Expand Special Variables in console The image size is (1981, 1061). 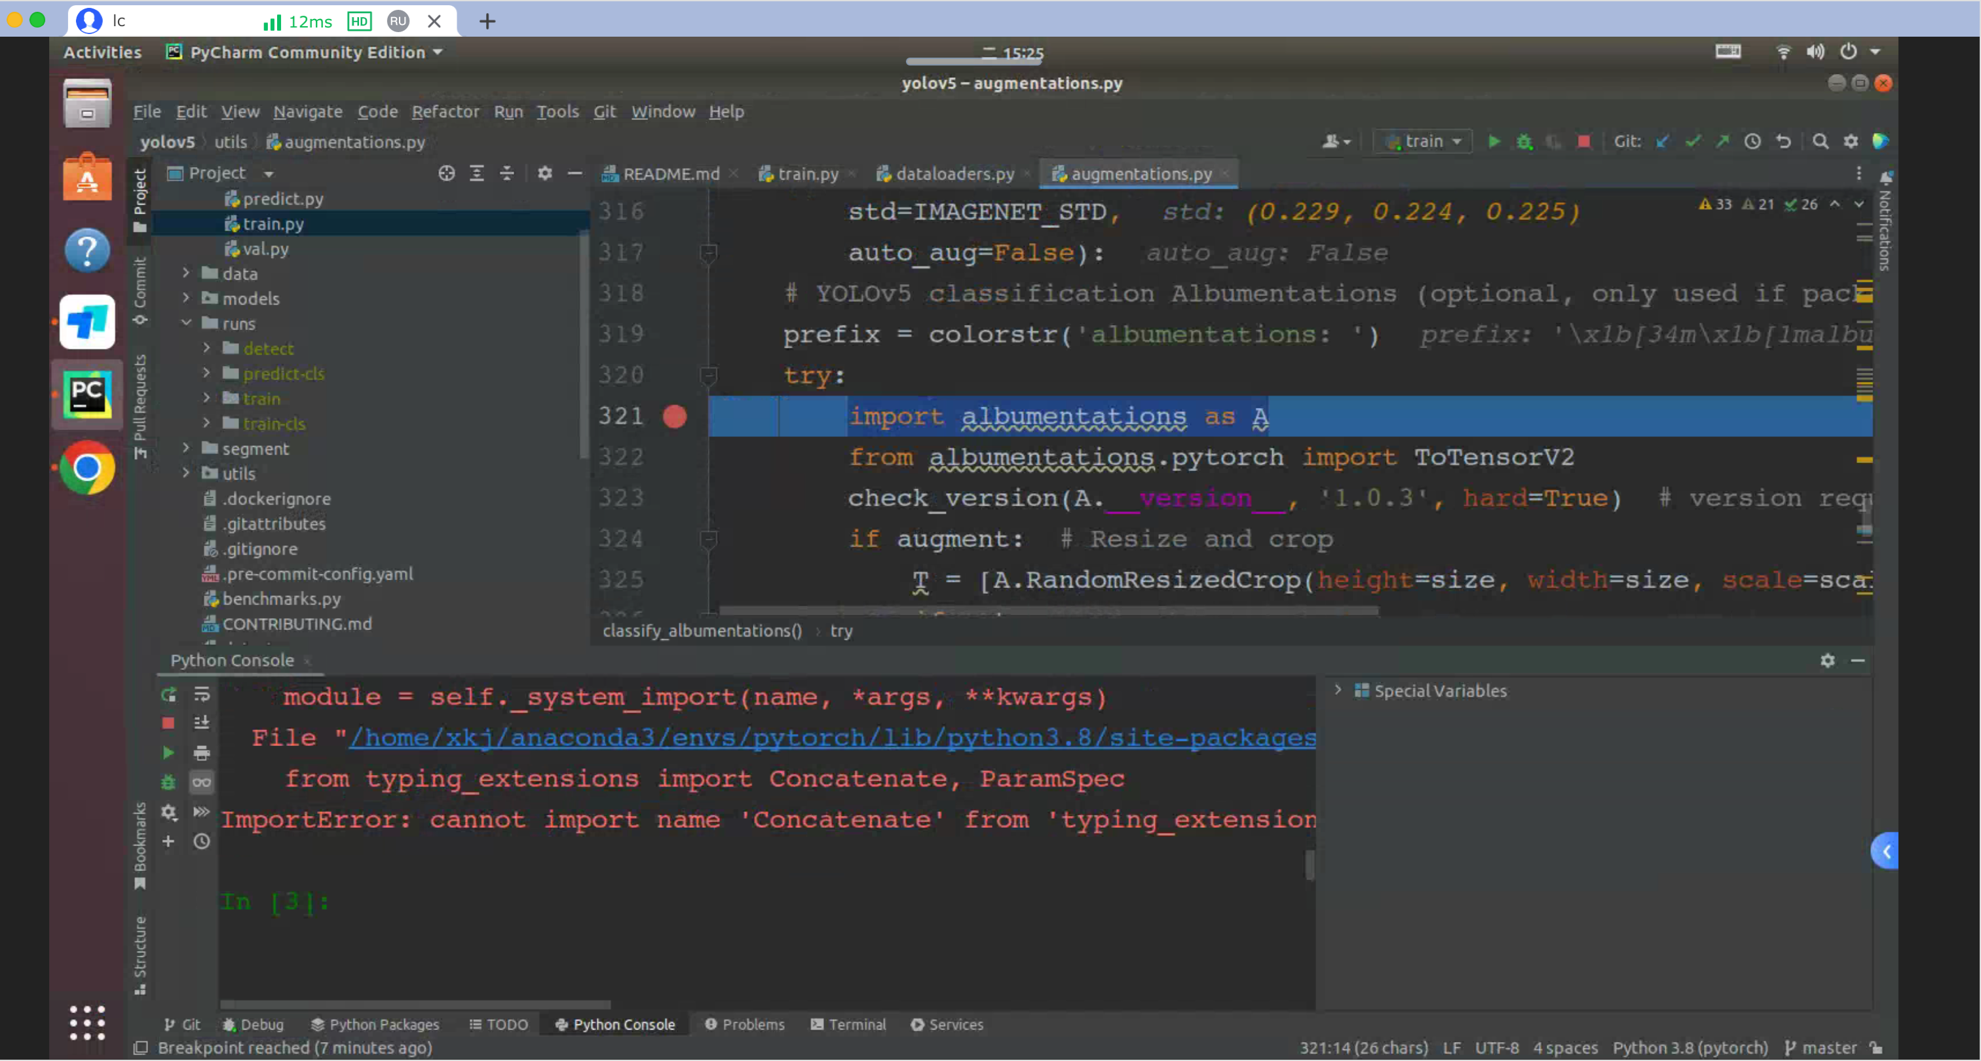(x=1338, y=690)
